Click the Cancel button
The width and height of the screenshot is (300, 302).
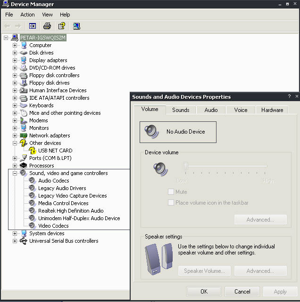click(242, 291)
